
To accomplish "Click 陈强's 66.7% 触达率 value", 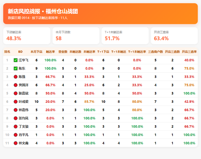I will click(x=50, y=77).
